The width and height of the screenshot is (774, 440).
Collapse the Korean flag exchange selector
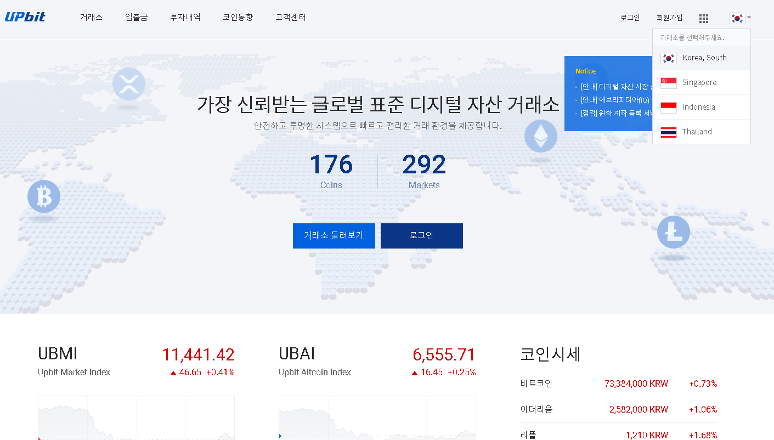pos(740,18)
